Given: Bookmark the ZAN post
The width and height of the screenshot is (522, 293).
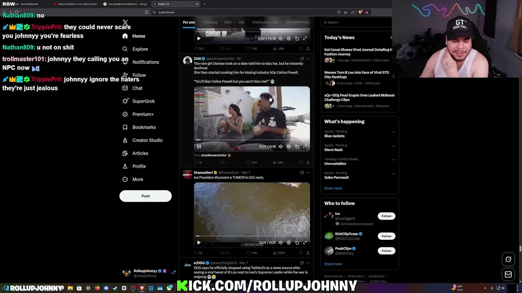Looking at the screenshot, I should (x=301, y=162).
